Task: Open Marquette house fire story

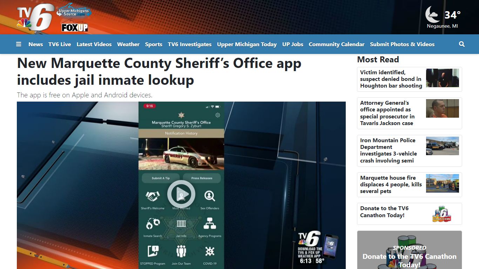Action: pos(391,185)
